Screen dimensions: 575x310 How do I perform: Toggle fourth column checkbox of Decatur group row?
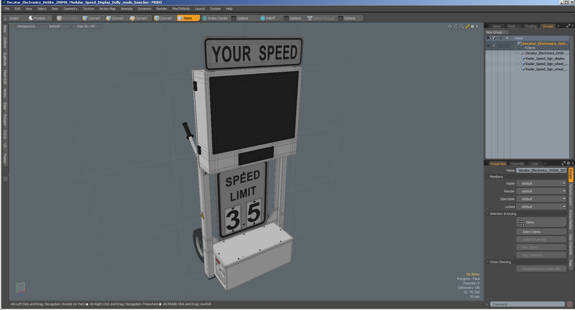[507, 46]
